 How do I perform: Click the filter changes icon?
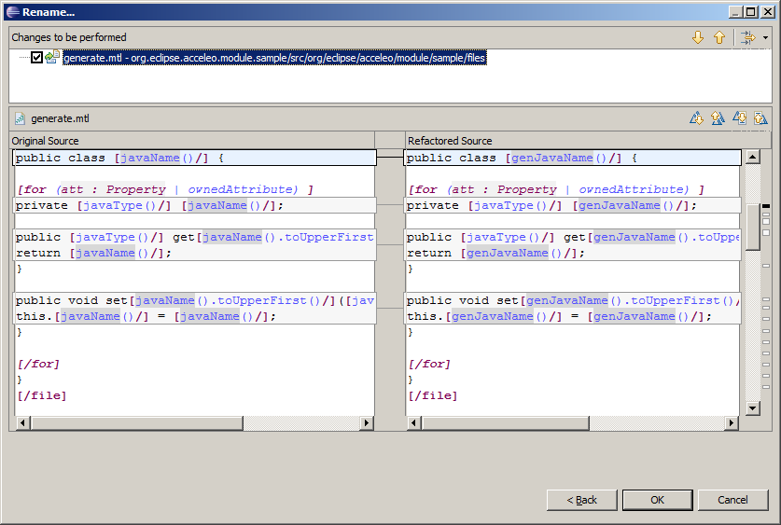click(747, 37)
